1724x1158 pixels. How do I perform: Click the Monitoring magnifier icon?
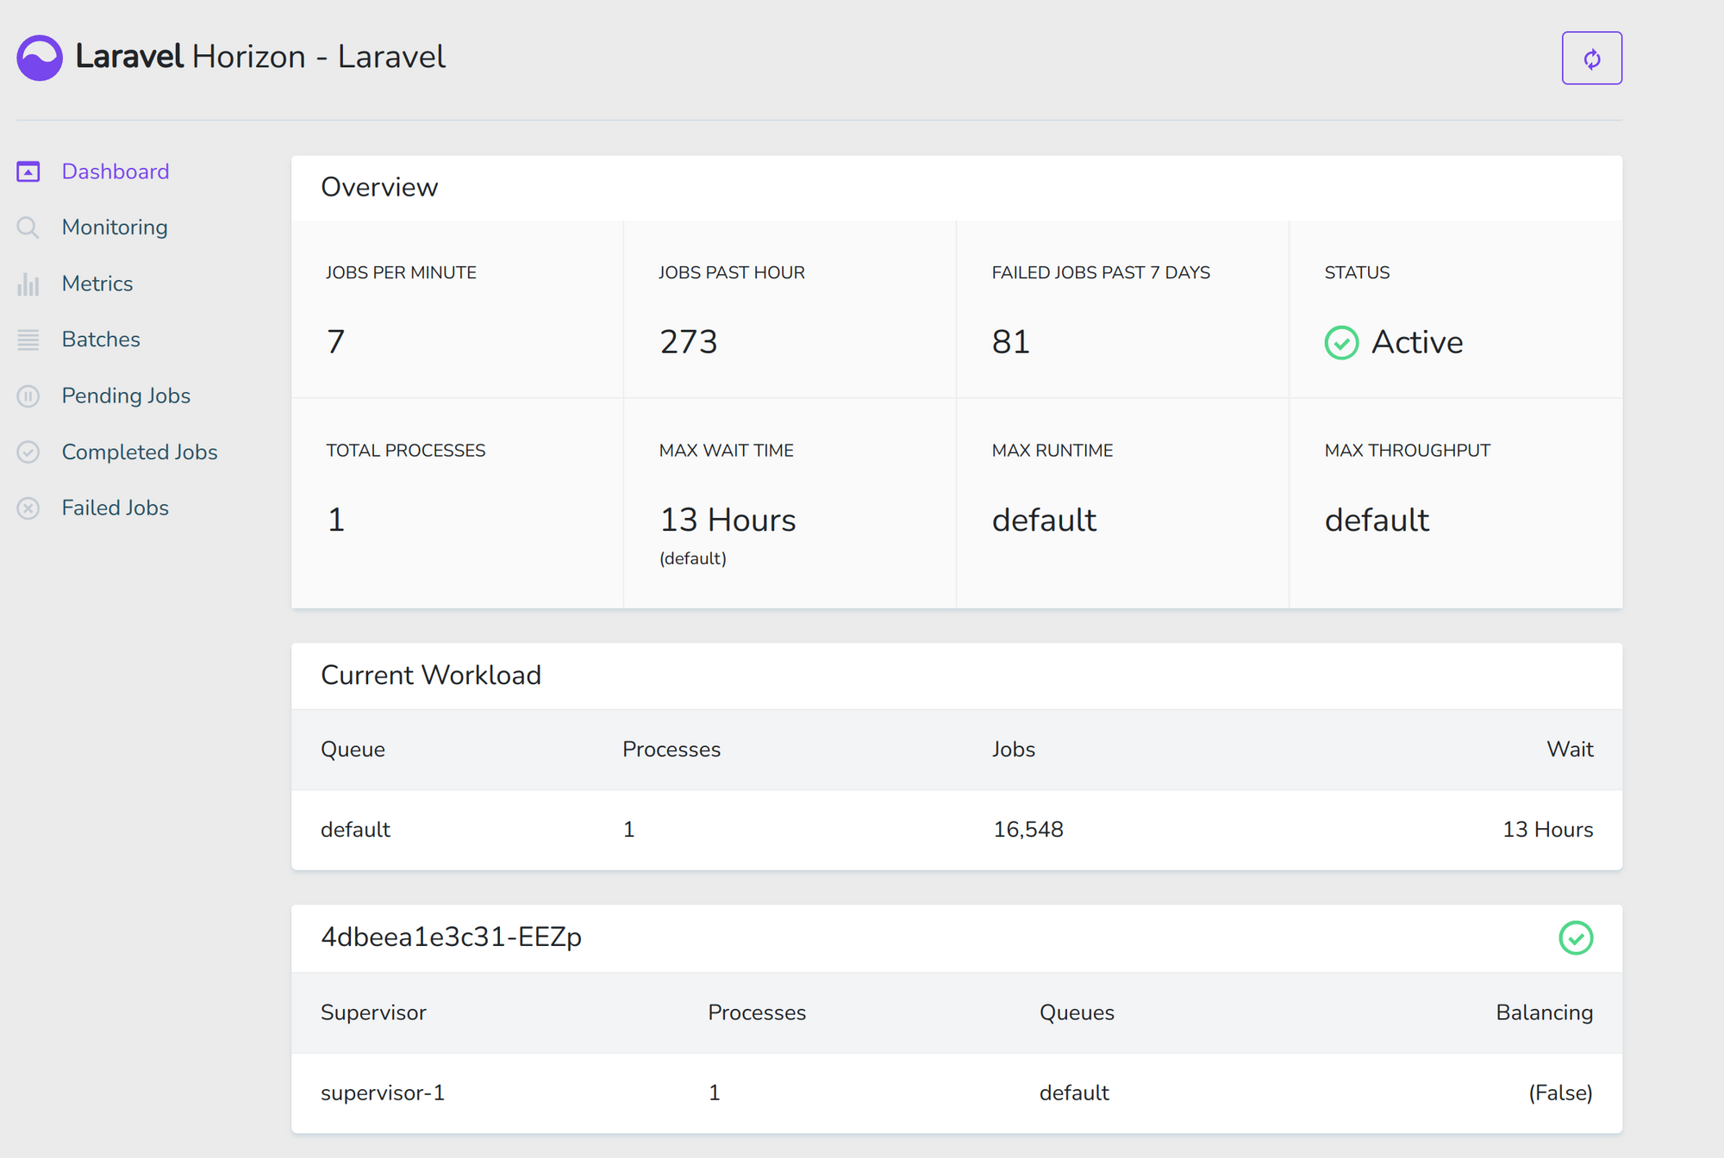(28, 227)
